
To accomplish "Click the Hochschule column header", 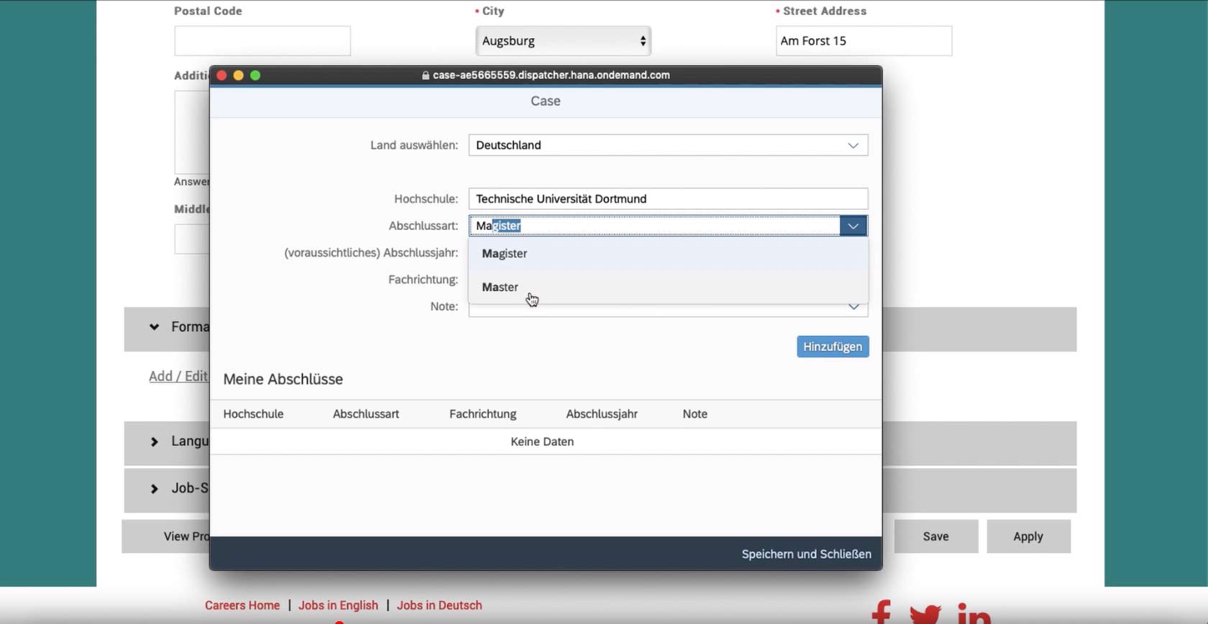I will tap(253, 414).
